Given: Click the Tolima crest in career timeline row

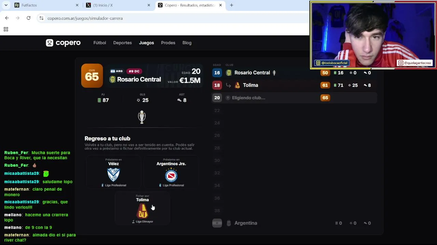Looking at the screenshot, I should tap(237, 85).
